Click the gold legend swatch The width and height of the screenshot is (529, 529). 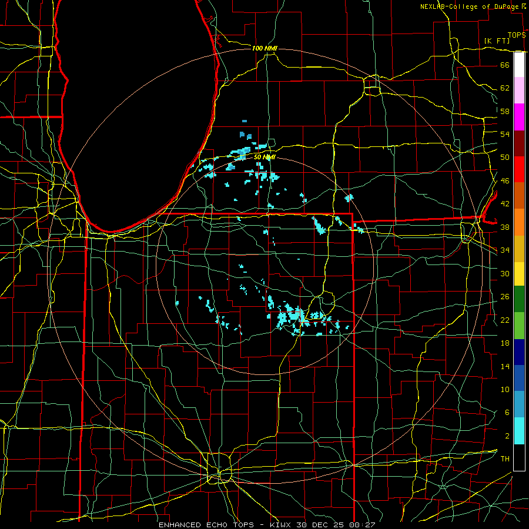(519, 249)
